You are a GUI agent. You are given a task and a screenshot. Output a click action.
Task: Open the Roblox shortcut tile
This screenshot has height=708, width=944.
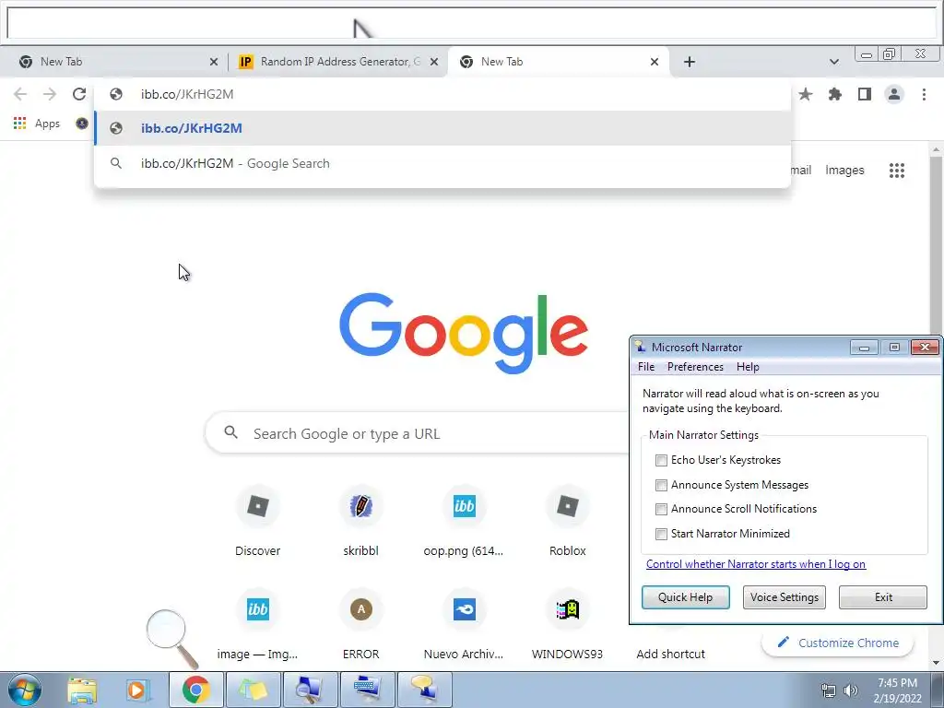[x=567, y=522]
